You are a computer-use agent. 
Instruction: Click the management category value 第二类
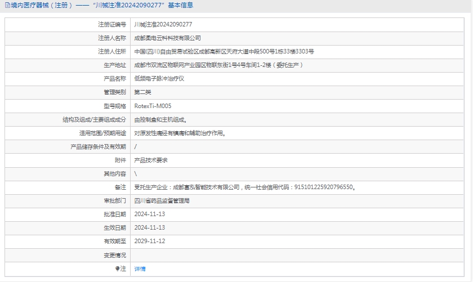[143, 92]
